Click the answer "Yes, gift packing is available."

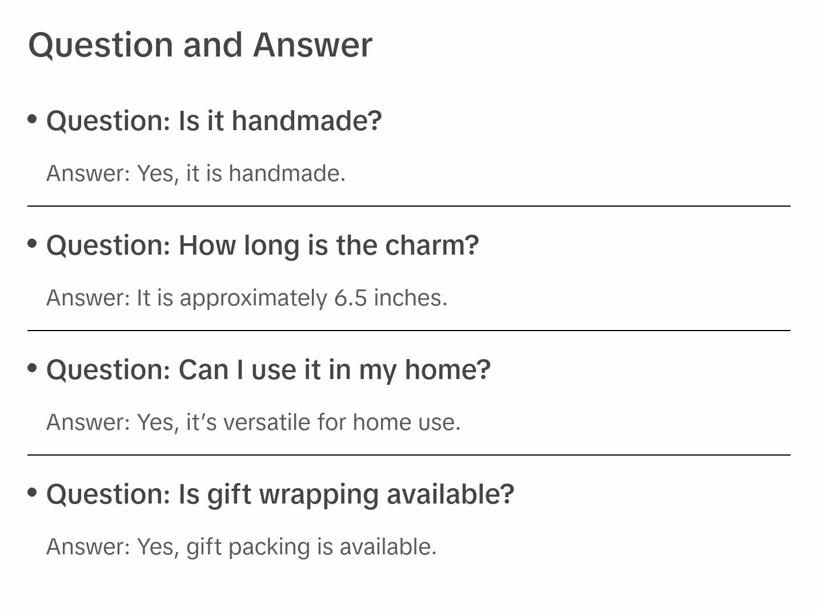click(x=241, y=547)
